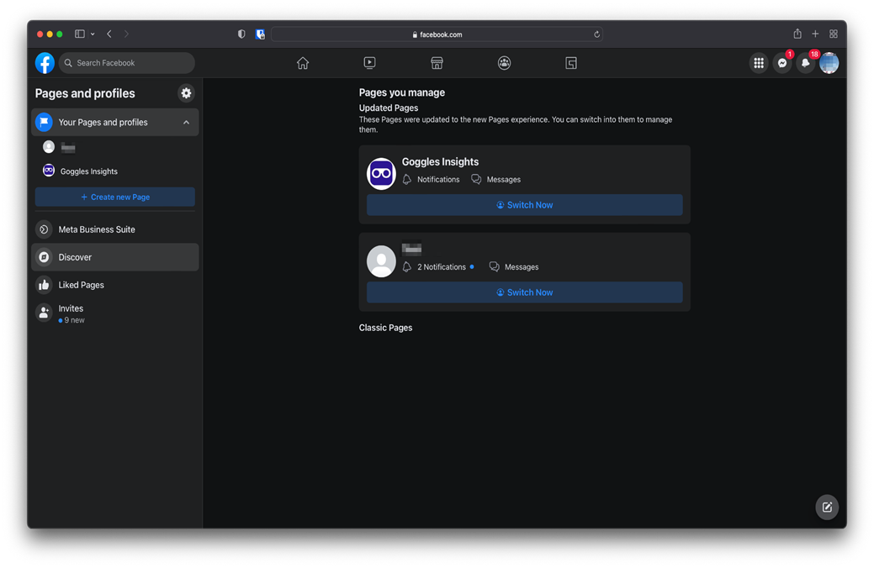Click the Pages and profiles settings gear
Image resolution: width=874 pixels, height=568 pixels.
(x=186, y=93)
